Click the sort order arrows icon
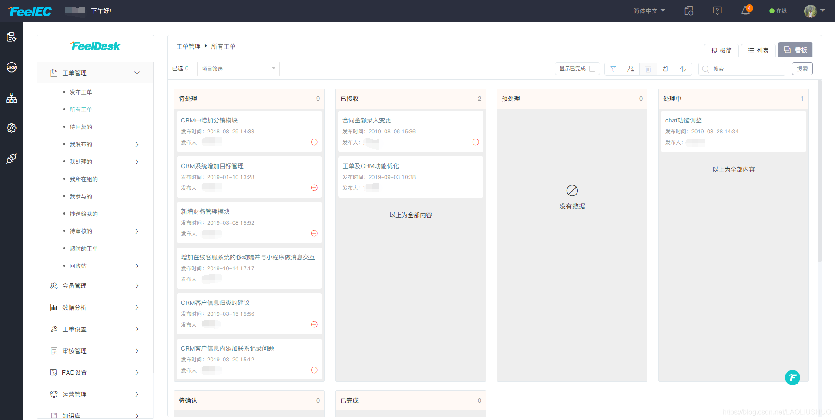The width and height of the screenshot is (835, 420). tap(683, 69)
